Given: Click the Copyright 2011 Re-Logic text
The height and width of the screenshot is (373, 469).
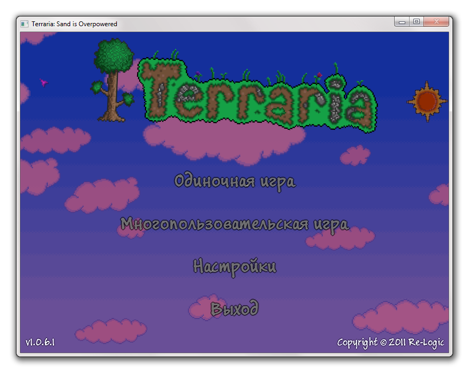Looking at the screenshot, I should coord(390,343).
